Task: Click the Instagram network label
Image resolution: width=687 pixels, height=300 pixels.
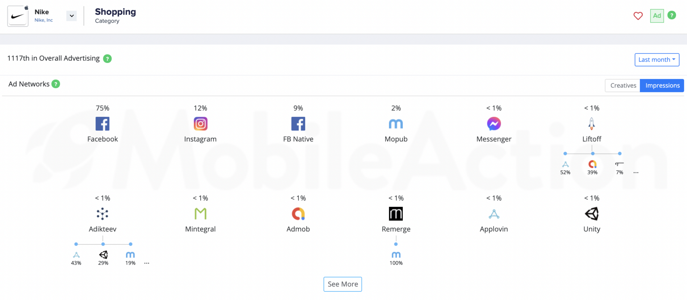Action: click(200, 139)
